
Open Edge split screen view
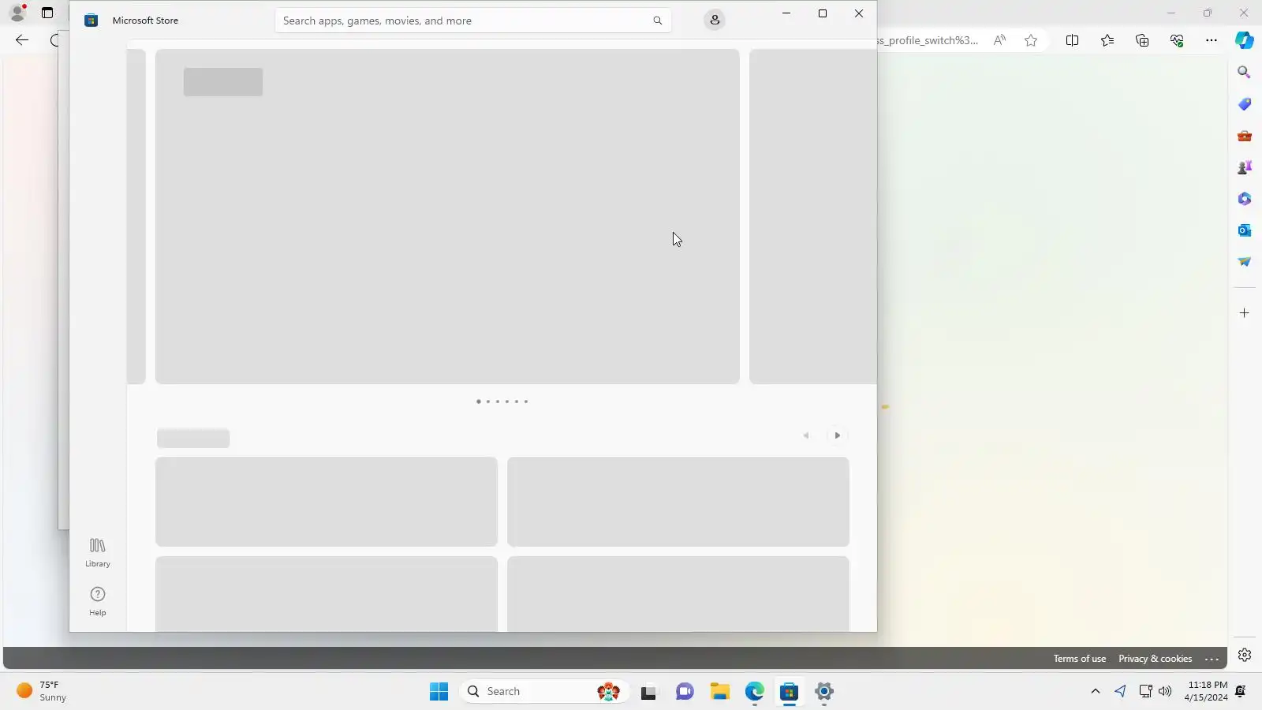point(1072,40)
